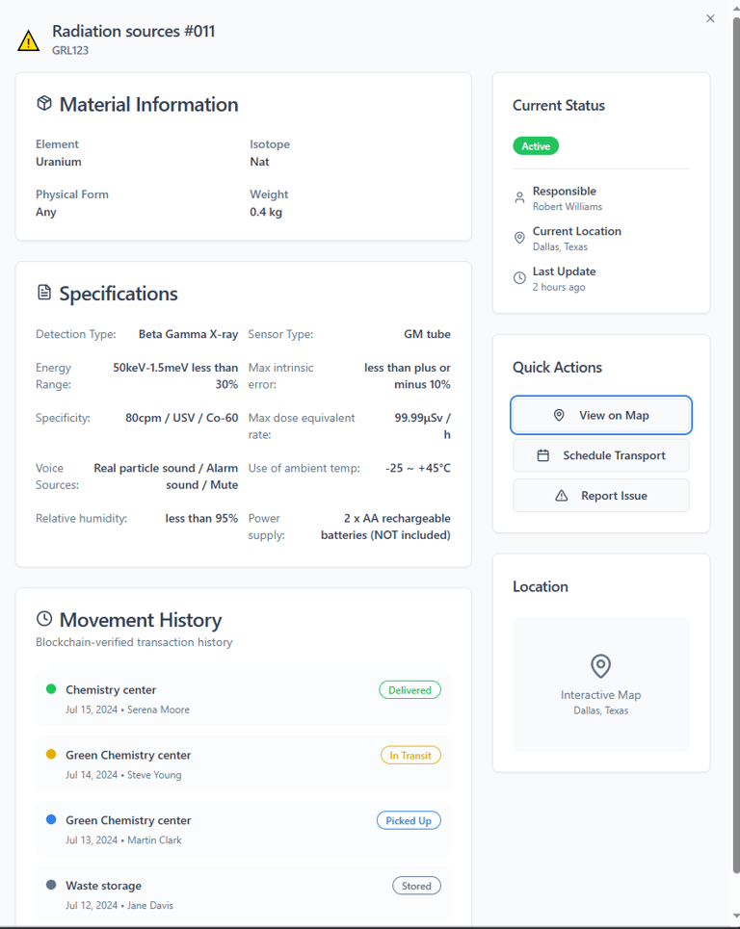Click the Current Location pin icon
The width and height of the screenshot is (740, 929).
[x=519, y=238]
